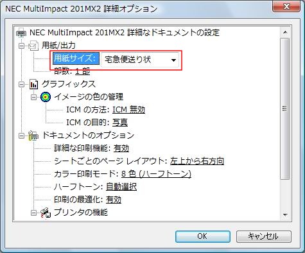305x253 pixels.
Task: Close the 詳細オプション dialog
Action: (286, 6)
